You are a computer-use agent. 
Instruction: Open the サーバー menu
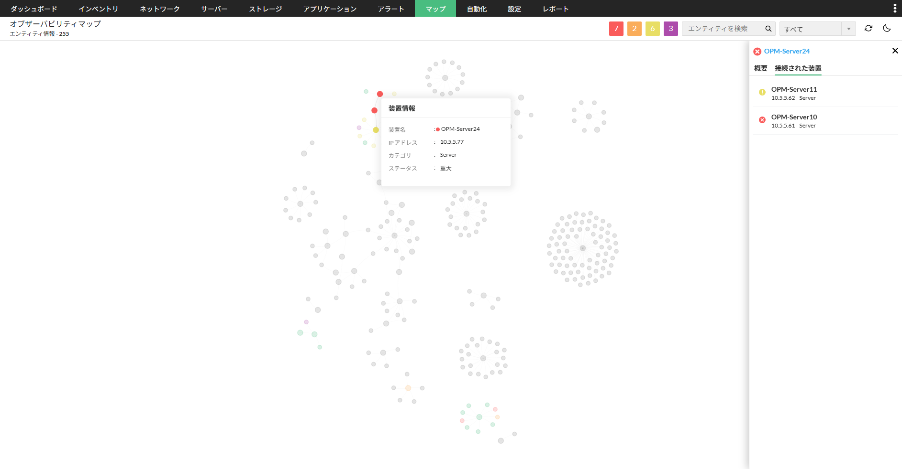point(214,9)
